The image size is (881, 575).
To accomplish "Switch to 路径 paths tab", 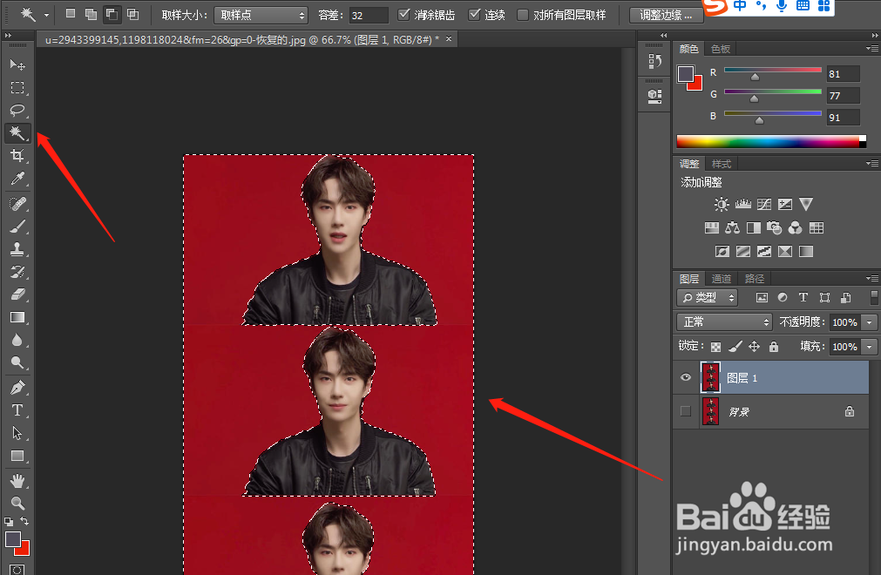I will coord(754,279).
